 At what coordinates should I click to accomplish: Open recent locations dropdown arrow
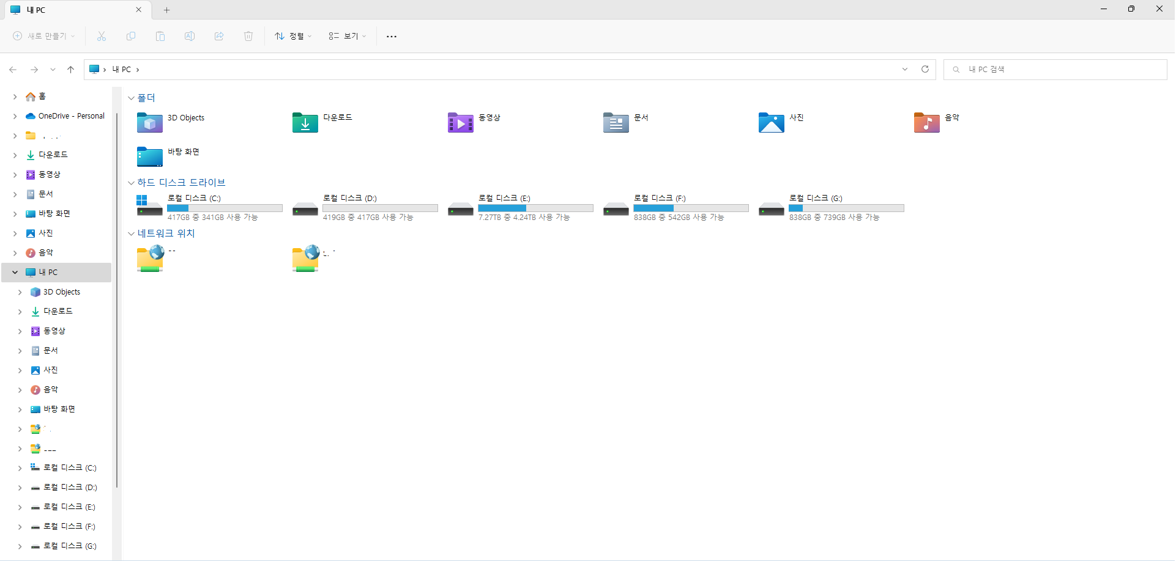tap(53, 70)
